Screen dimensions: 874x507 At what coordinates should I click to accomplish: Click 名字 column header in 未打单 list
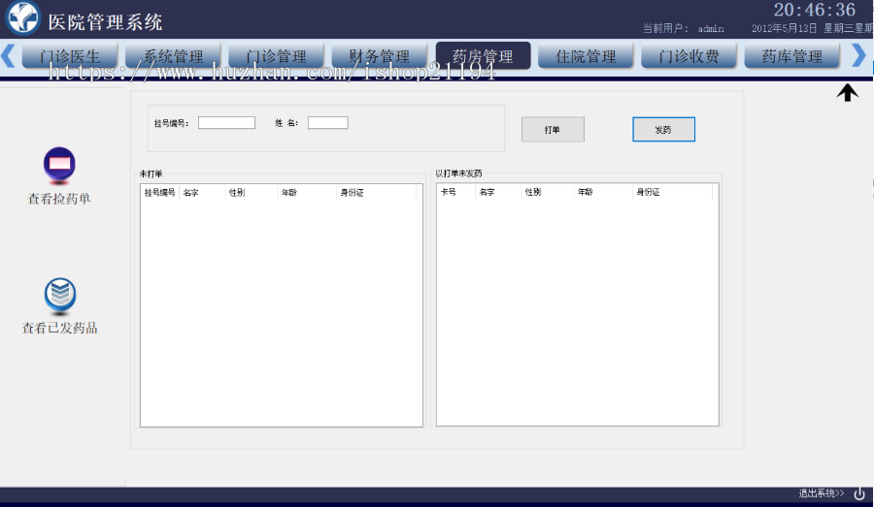[202, 193]
